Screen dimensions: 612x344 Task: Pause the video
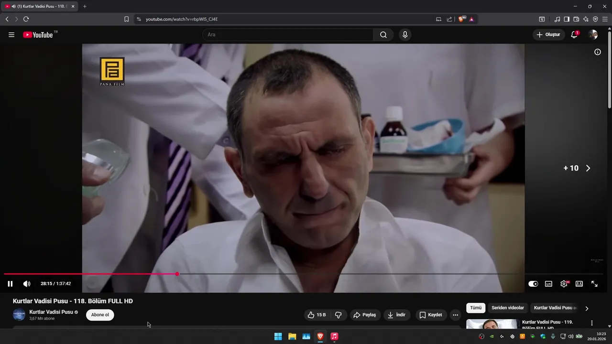pos(10,284)
